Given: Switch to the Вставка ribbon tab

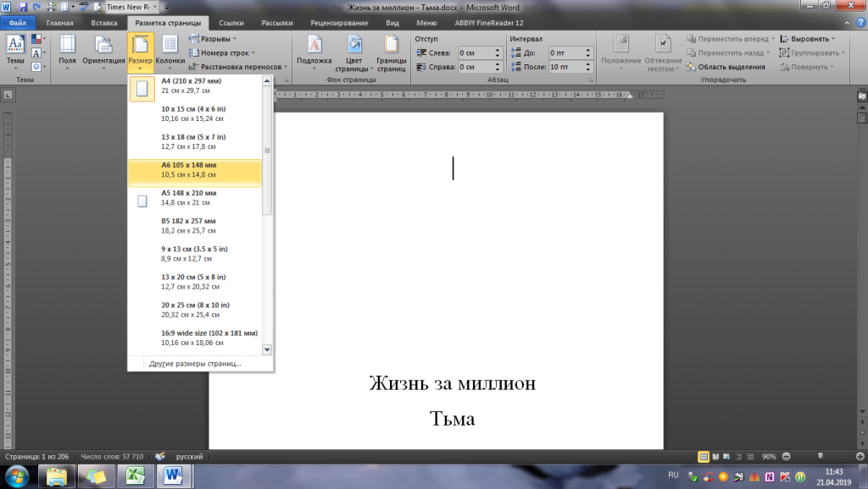Looking at the screenshot, I should click(103, 24).
